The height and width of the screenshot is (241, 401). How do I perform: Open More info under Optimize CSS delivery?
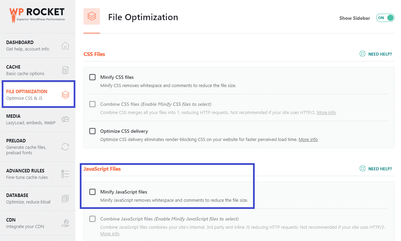point(308,139)
